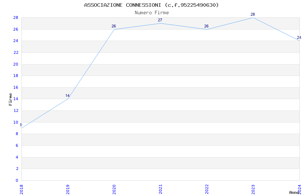Click y-axis tick value 24
The height and width of the screenshot is (196, 303).
pyautogui.click(x=16, y=41)
